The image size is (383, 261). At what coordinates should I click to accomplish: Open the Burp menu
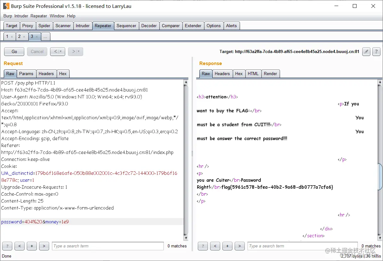coord(8,16)
